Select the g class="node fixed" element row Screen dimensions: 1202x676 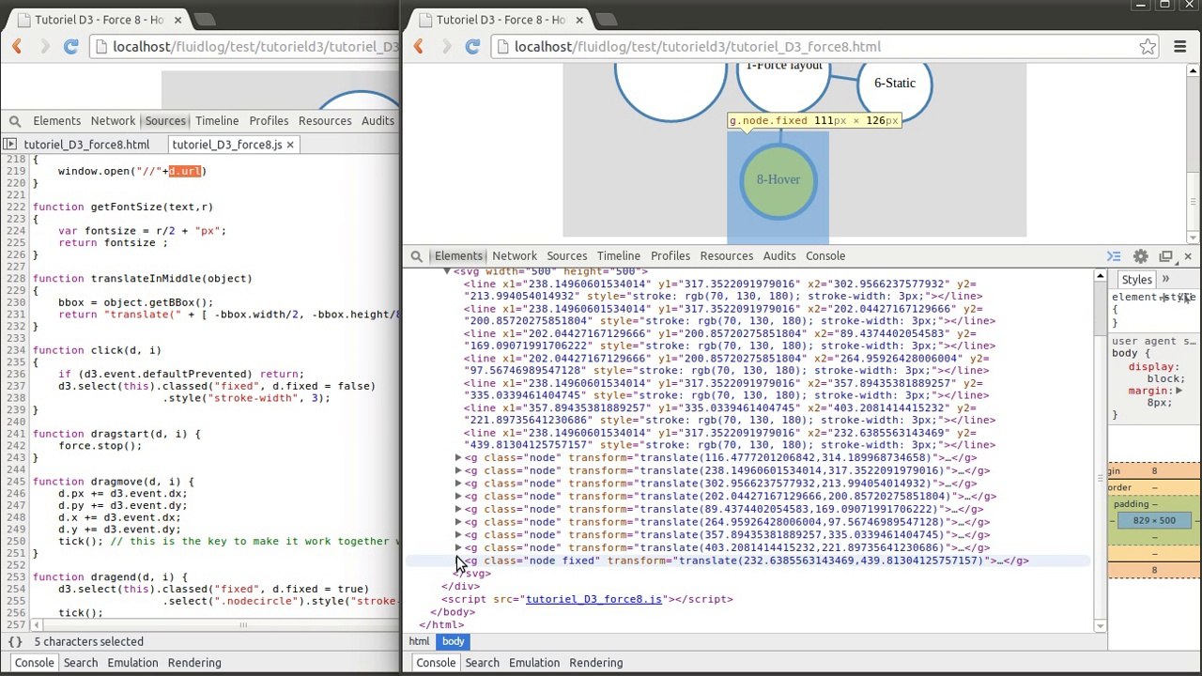pos(747,561)
